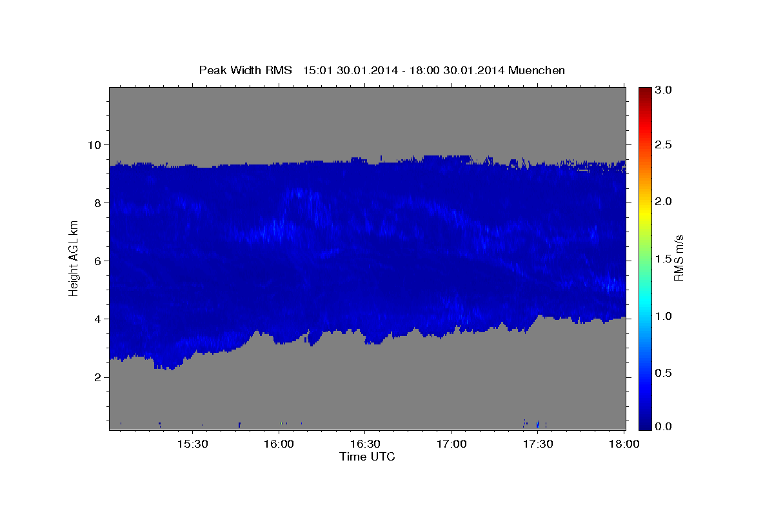Screen dimensions: 774x516
Task: Click the 16:30 time tick label
Action: point(365,444)
